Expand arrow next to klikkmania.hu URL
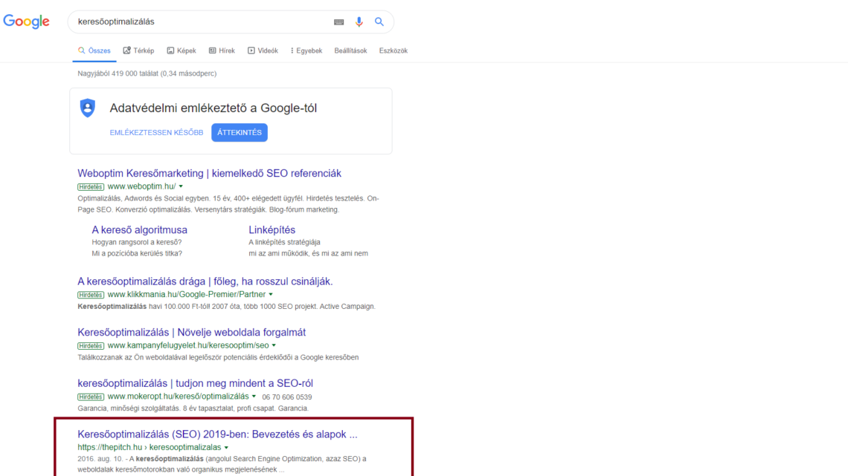848x476 pixels. click(271, 295)
